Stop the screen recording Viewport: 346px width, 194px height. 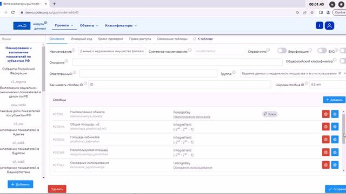click(341, 4)
